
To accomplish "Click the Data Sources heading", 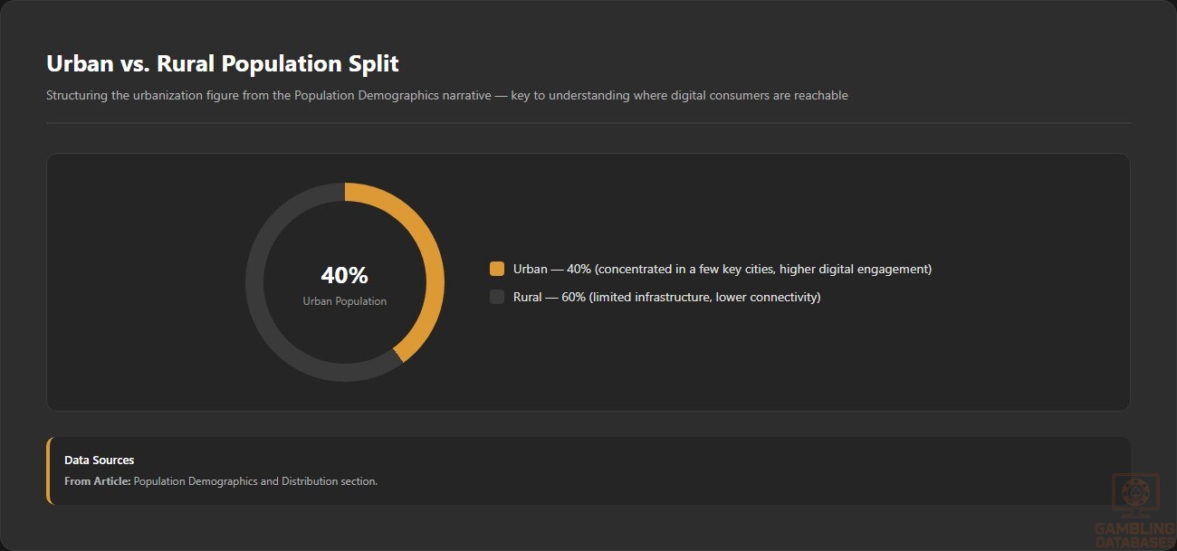I will [100, 461].
